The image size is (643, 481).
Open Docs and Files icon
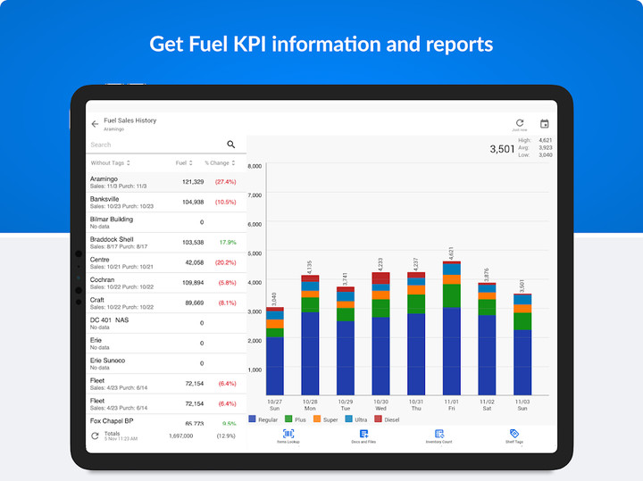tap(363, 435)
